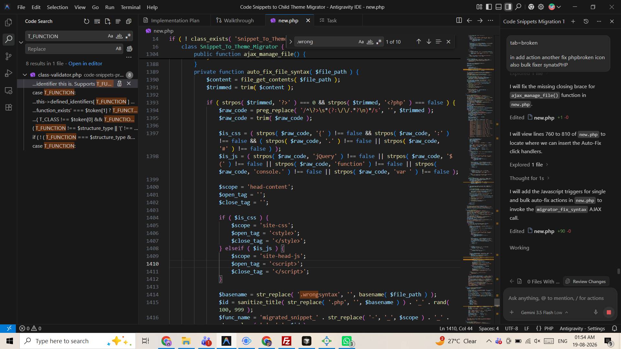Viewport: 621px width, 349px height.
Task: Click the Open in editor link
Action: pyautogui.click(x=85, y=64)
